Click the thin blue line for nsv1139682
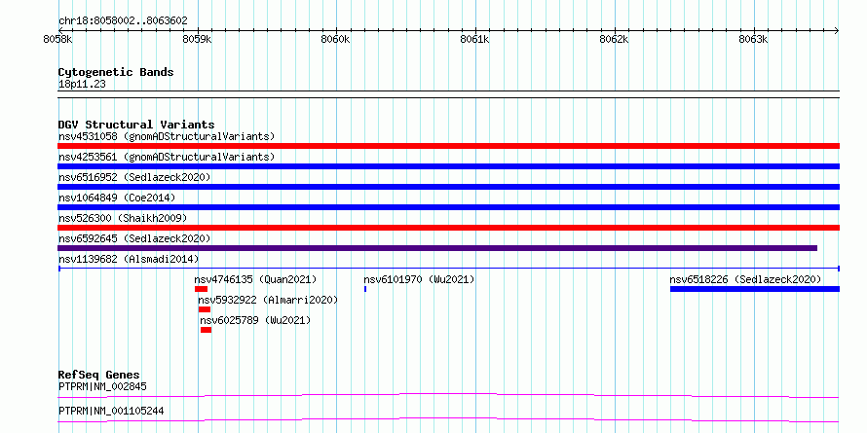The image size is (867, 433). 448,269
